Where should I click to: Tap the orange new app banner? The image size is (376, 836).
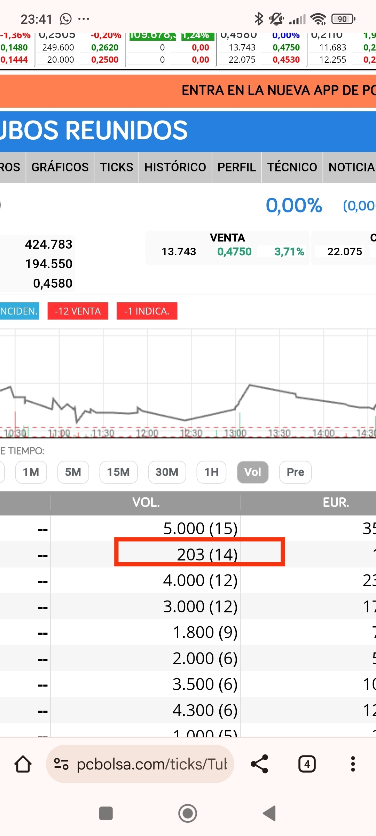click(188, 91)
